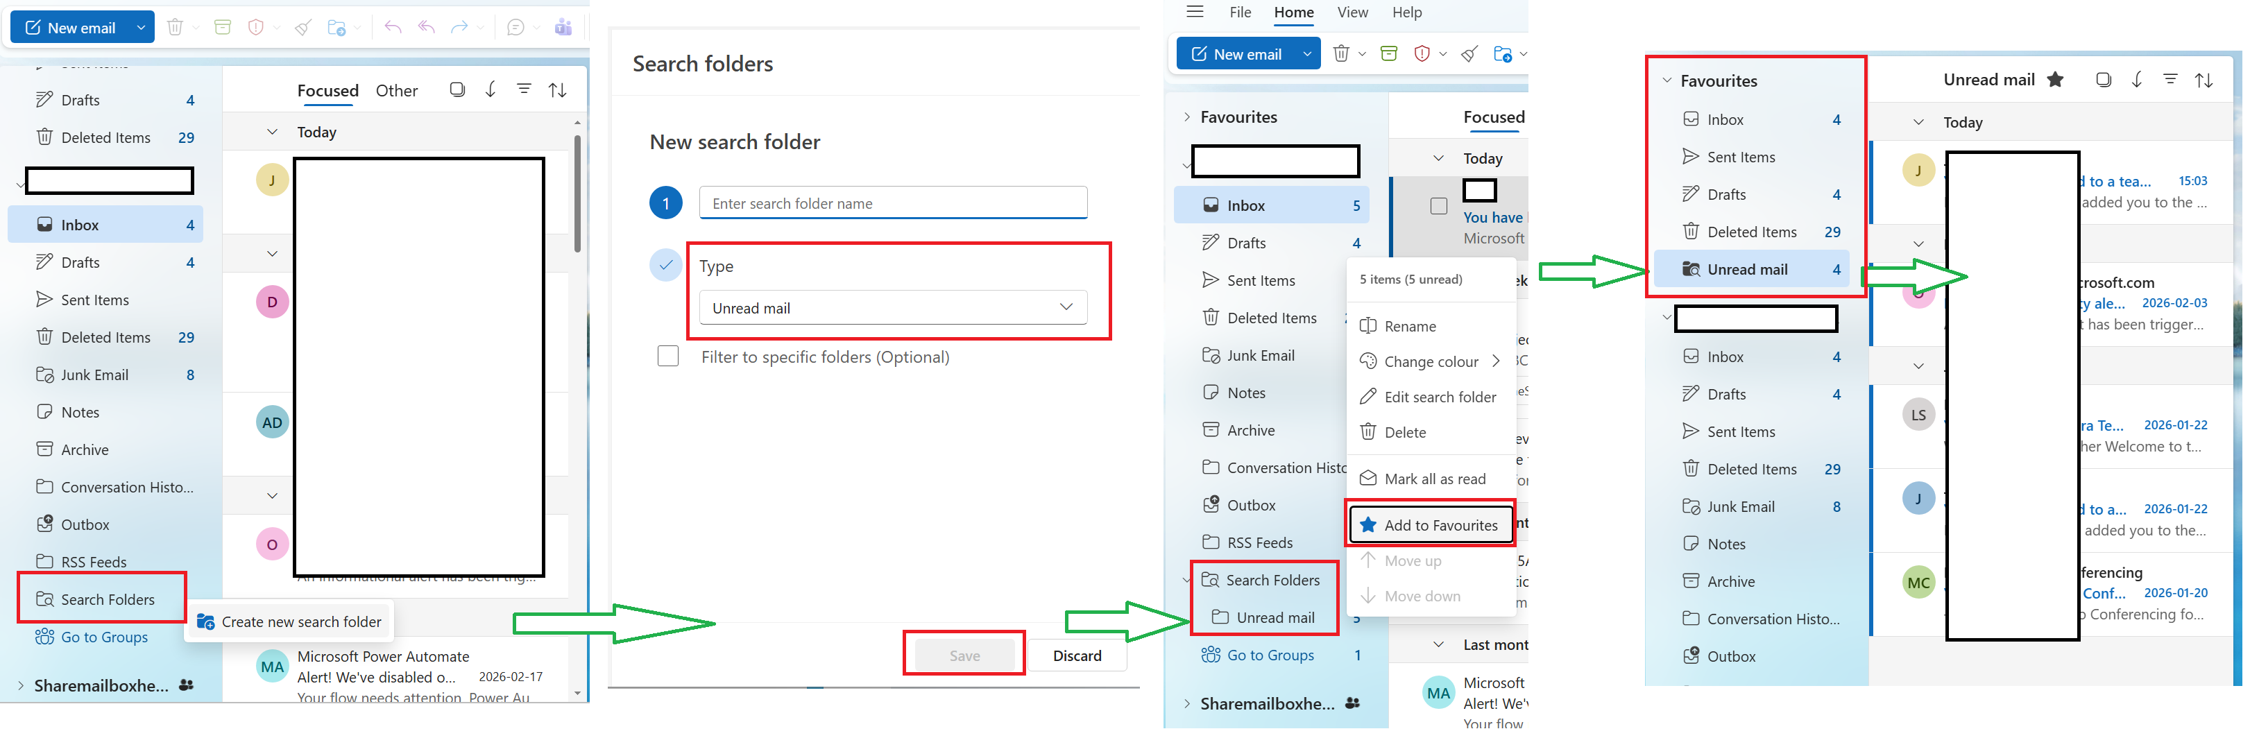
Task: Toggle the favourite star next to Unread mail
Action: (x=2055, y=80)
